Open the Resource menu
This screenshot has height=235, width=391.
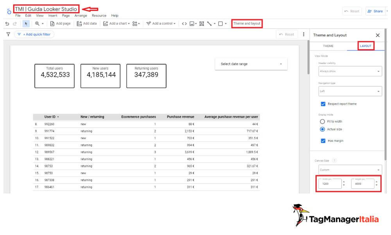pyautogui.click(x=99, y=16)
